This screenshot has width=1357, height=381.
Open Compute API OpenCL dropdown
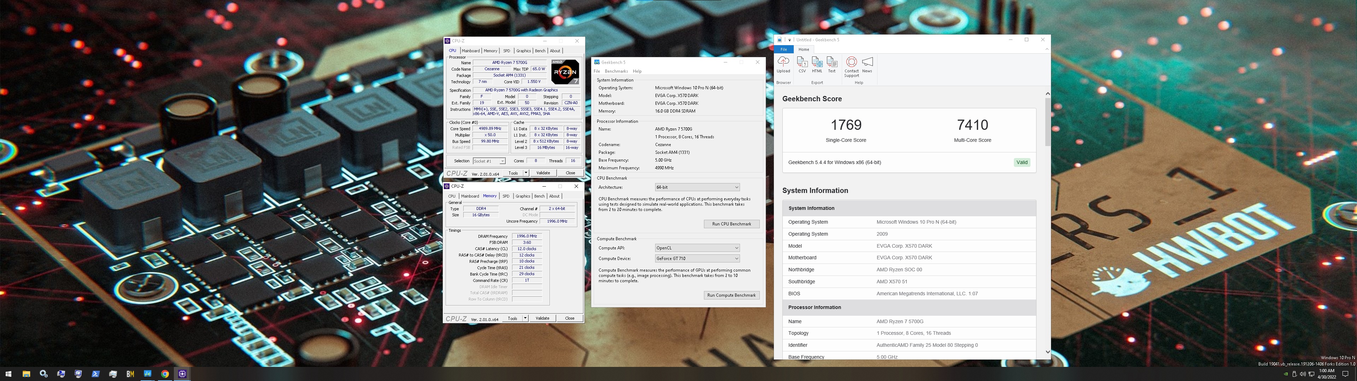(697, 248)
